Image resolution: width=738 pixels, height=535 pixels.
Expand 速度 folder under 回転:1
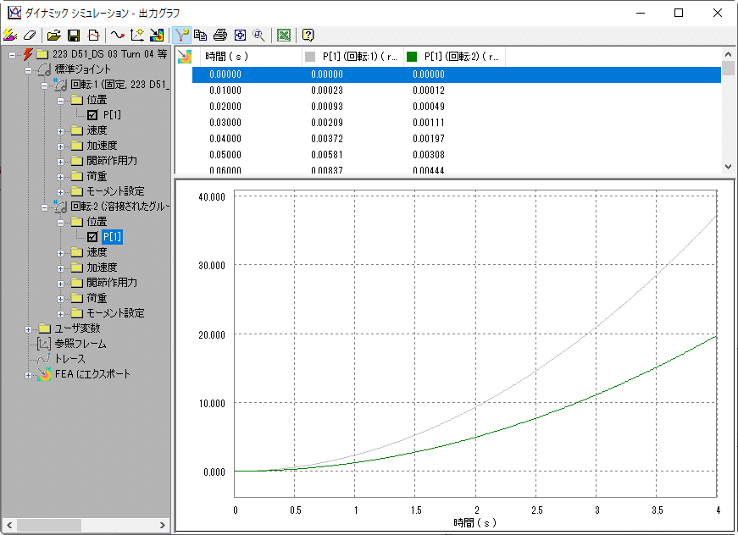coord(60,131)
